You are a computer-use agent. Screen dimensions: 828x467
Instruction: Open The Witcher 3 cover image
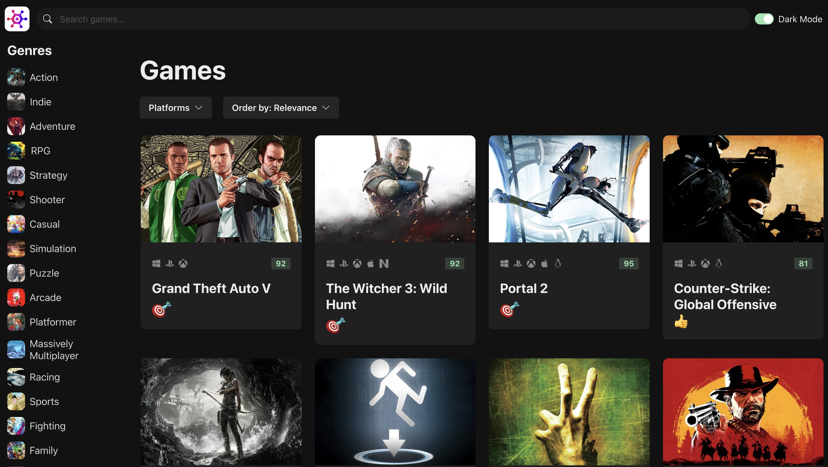point(395,189)
